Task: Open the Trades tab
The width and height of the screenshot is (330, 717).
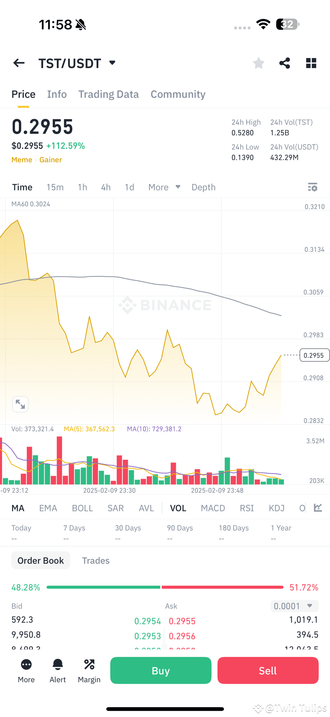Action: tap(96, 560)
